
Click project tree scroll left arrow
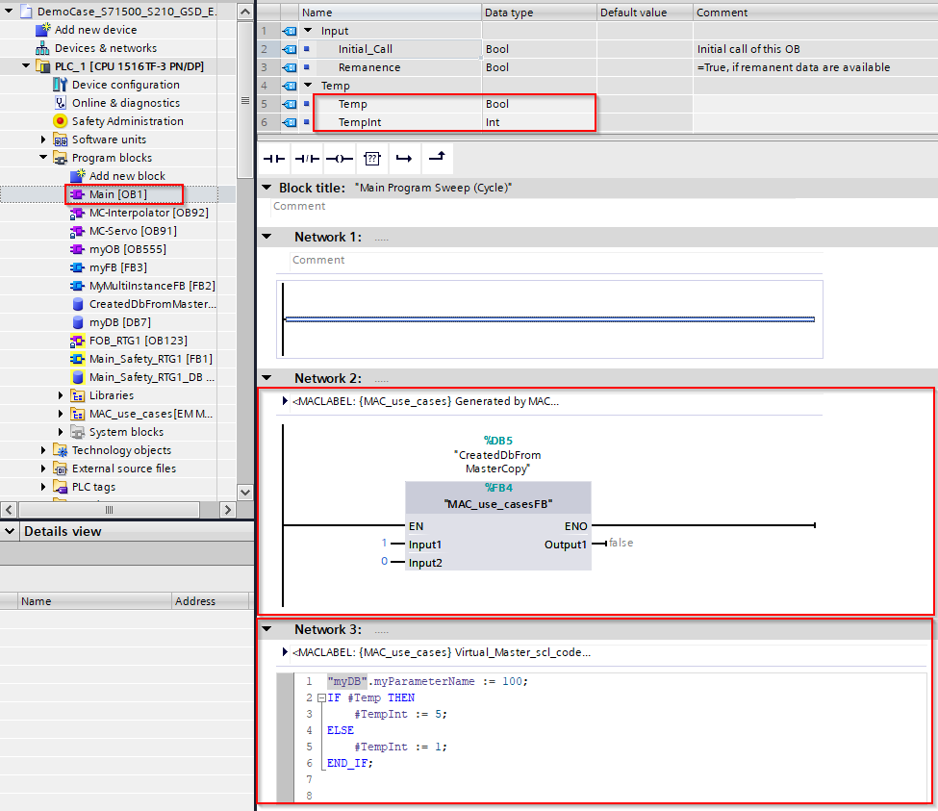[9, 510]
